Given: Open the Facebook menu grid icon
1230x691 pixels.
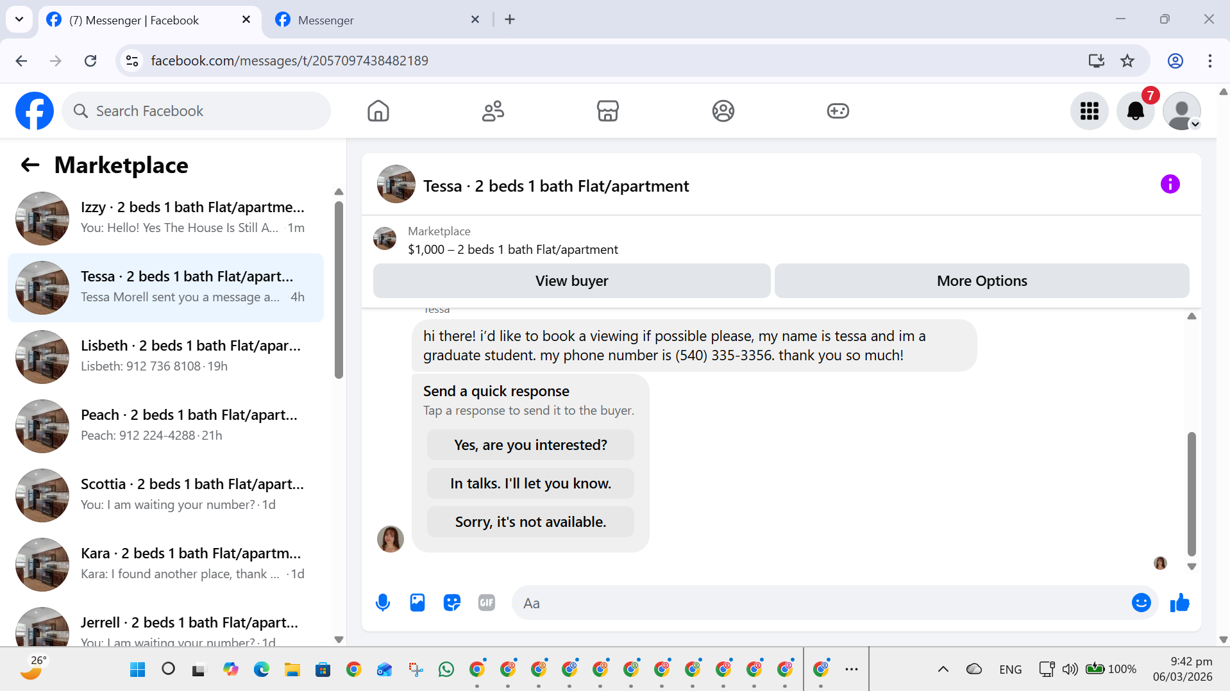Looking at the screenshot, I should pos(1089,111).
